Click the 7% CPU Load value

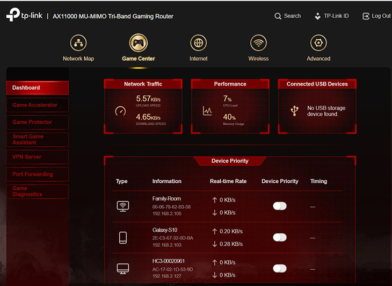227,98
